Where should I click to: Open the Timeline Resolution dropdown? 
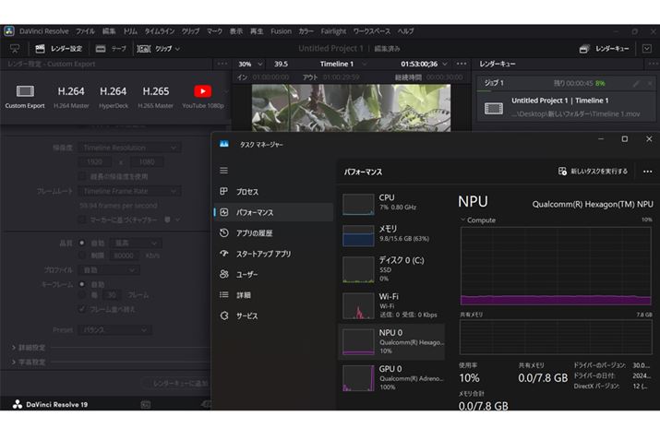pyautogui.click(x=129, y=148)
